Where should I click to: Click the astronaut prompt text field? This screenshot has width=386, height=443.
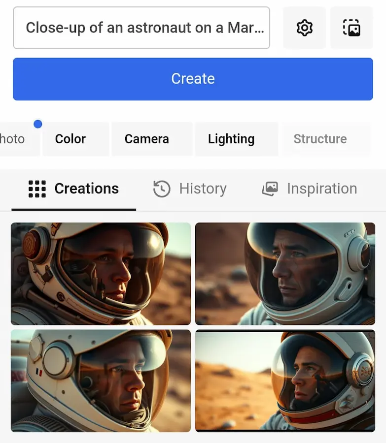pyautogui.click(x=141, y=28)
